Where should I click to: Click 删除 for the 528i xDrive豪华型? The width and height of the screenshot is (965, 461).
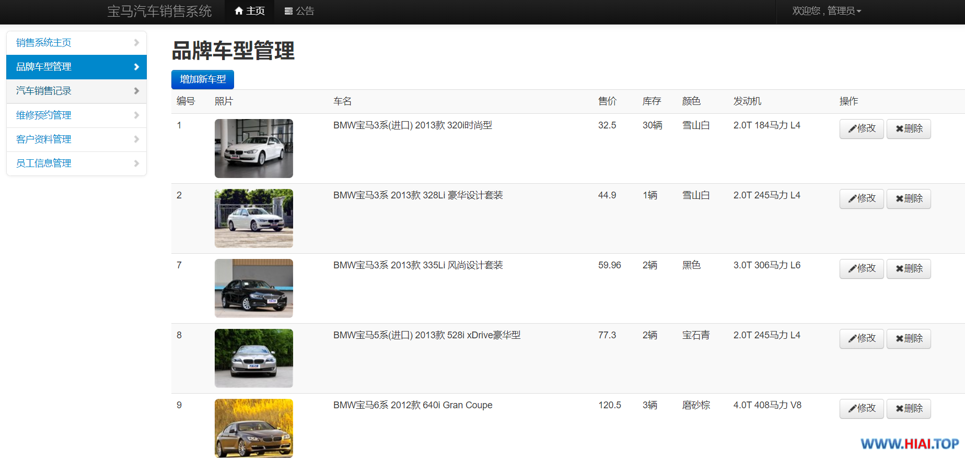pos(909,338)
